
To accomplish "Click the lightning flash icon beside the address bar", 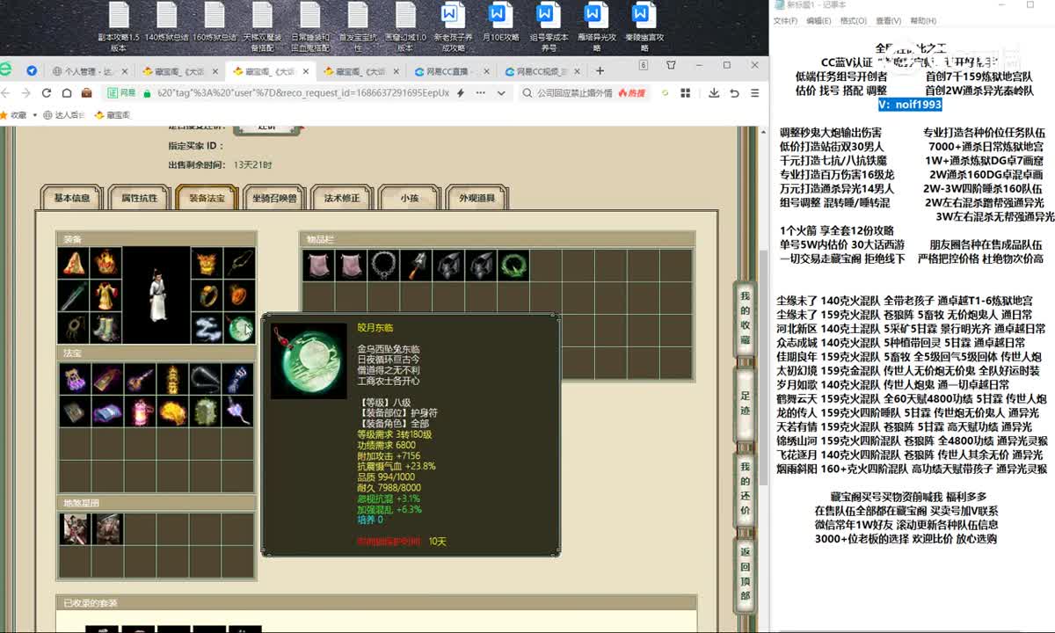I will (x=460, y=94).
